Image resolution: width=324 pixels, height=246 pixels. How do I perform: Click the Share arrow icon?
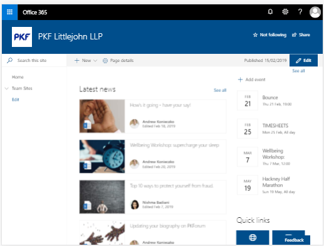pos(294,35)
